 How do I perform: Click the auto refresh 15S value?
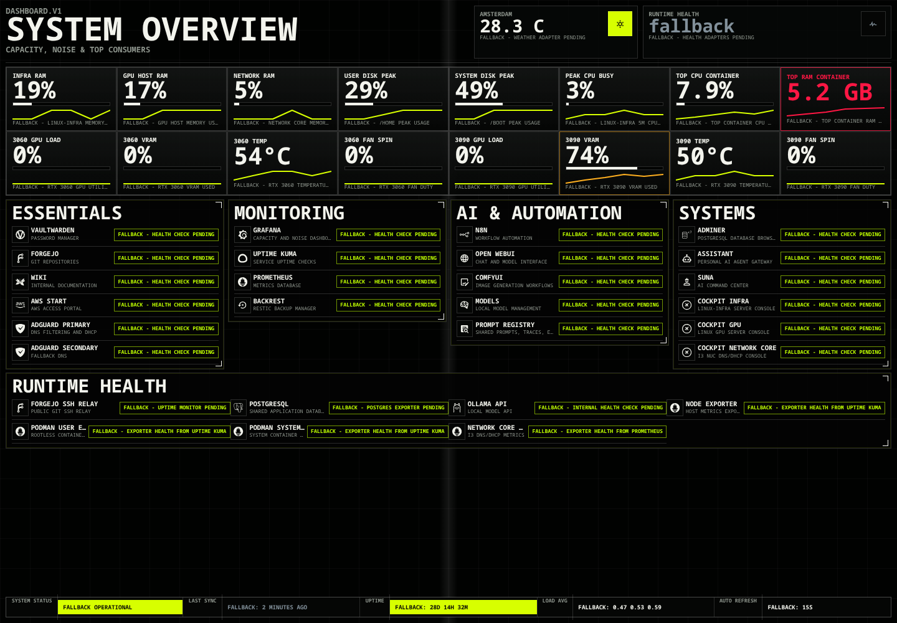click(x=790, y=607)
